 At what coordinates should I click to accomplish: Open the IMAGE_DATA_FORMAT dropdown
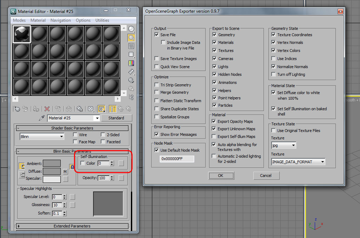(322, 162)
